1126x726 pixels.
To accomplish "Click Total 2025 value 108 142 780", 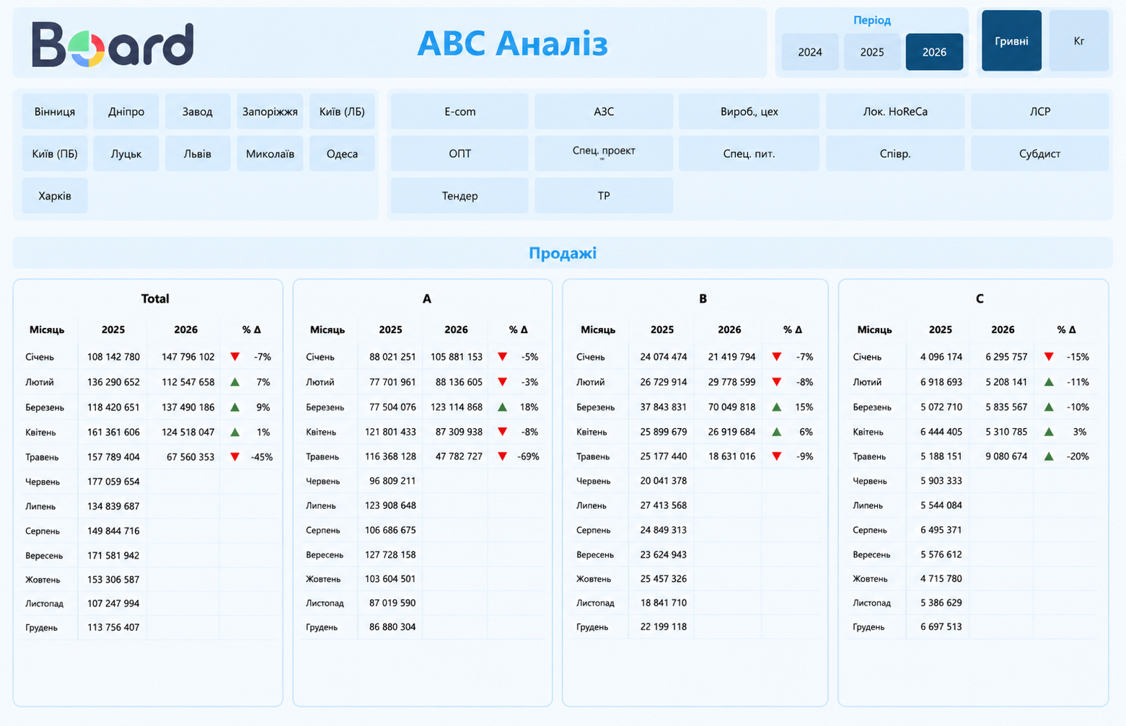I will tap(113, 357).
